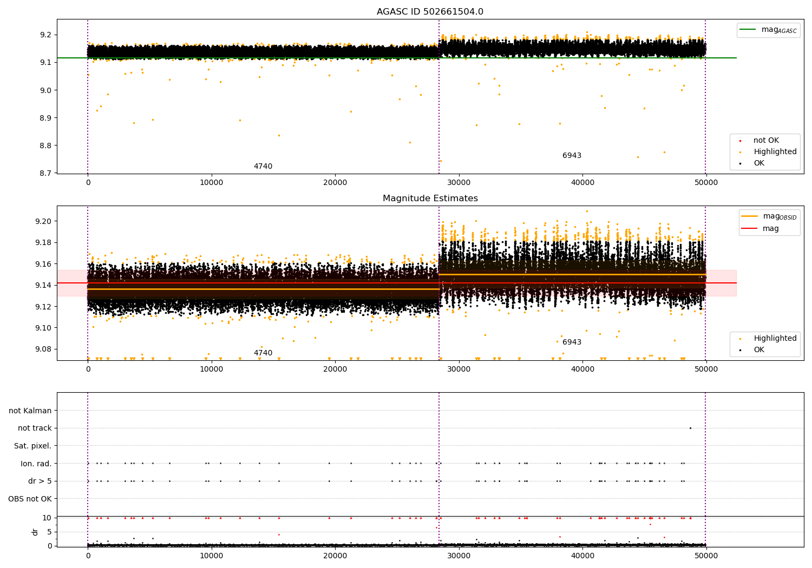Click the 6943 OBSID label in top plot
The image size is (812, 568).
point(572,156)
